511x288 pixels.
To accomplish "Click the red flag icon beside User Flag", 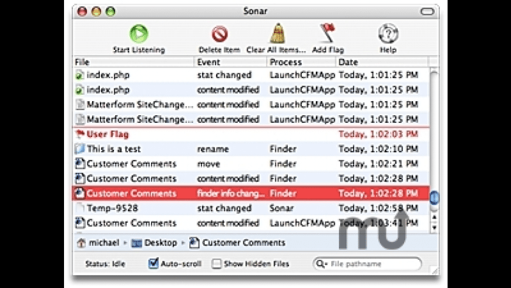I will pos(79,134).
